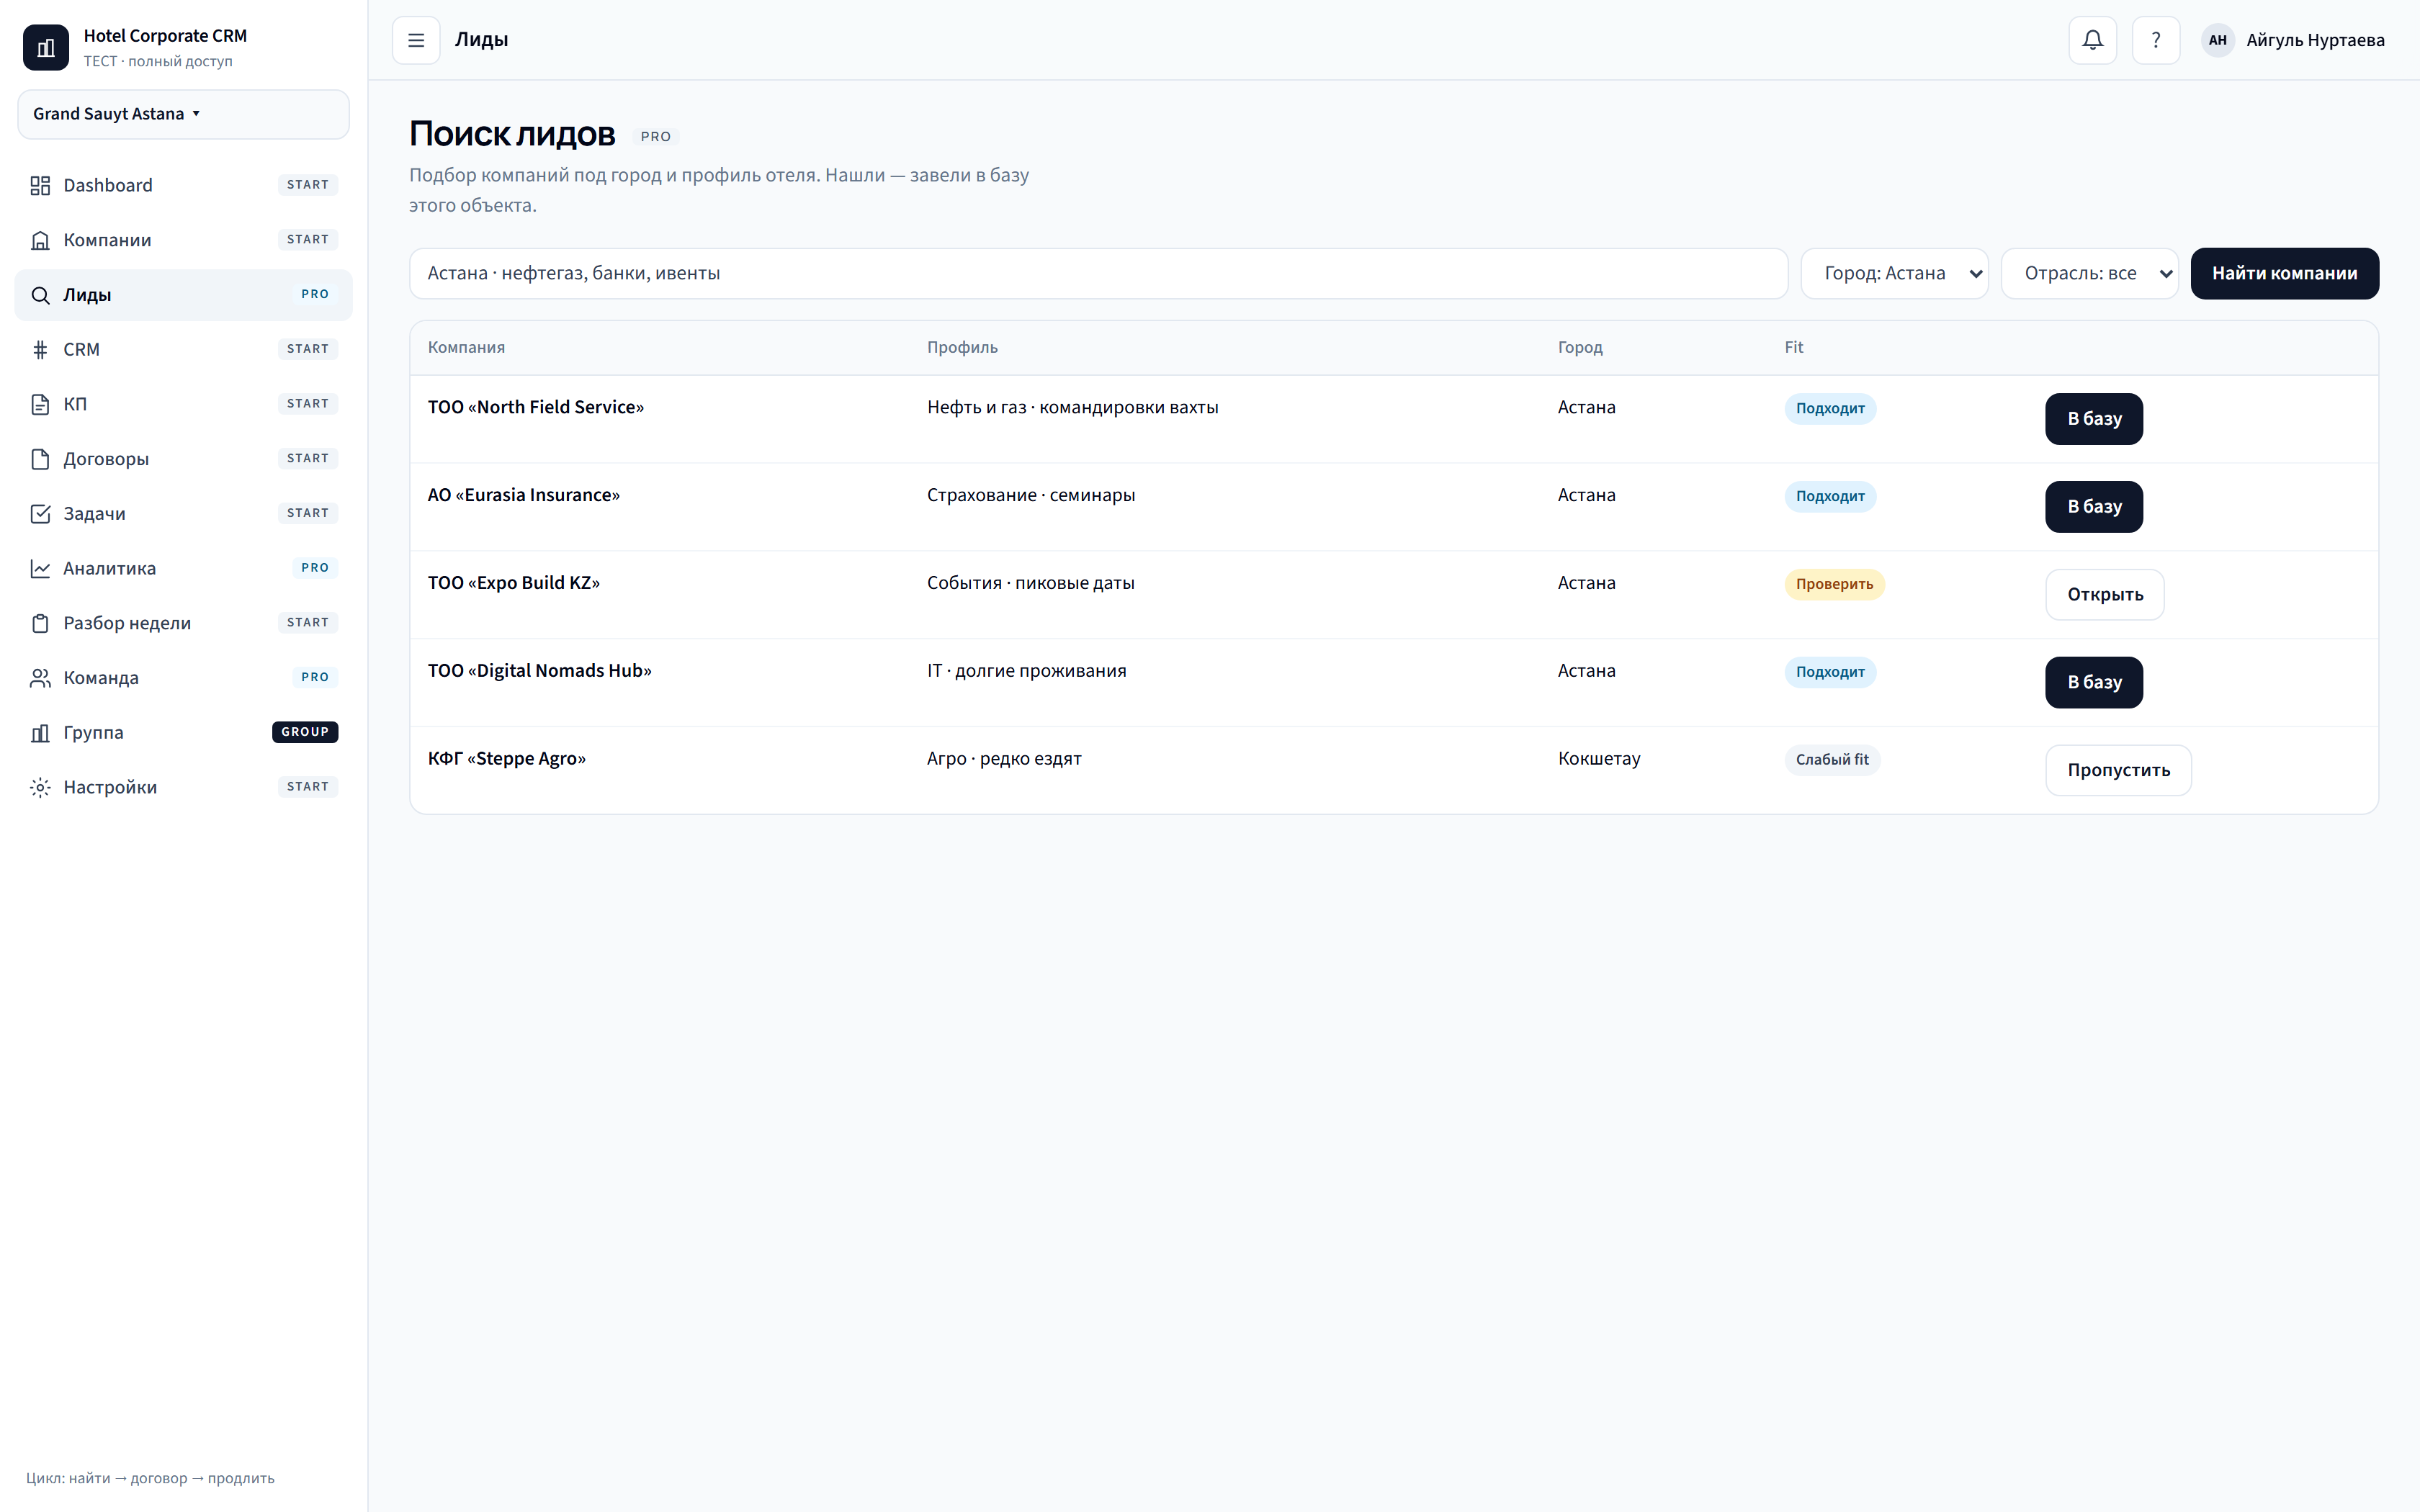Image resolution: width=2420 pixels, height=1512 pixels.
Task: Expand the Город: Астана dropdown
Action: pos(1894,273)
